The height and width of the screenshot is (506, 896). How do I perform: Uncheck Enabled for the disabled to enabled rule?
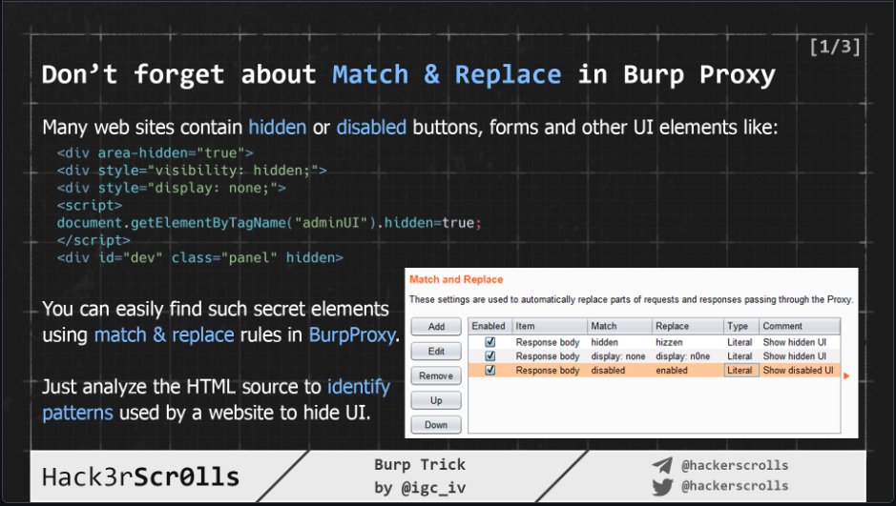coord(490,371)
